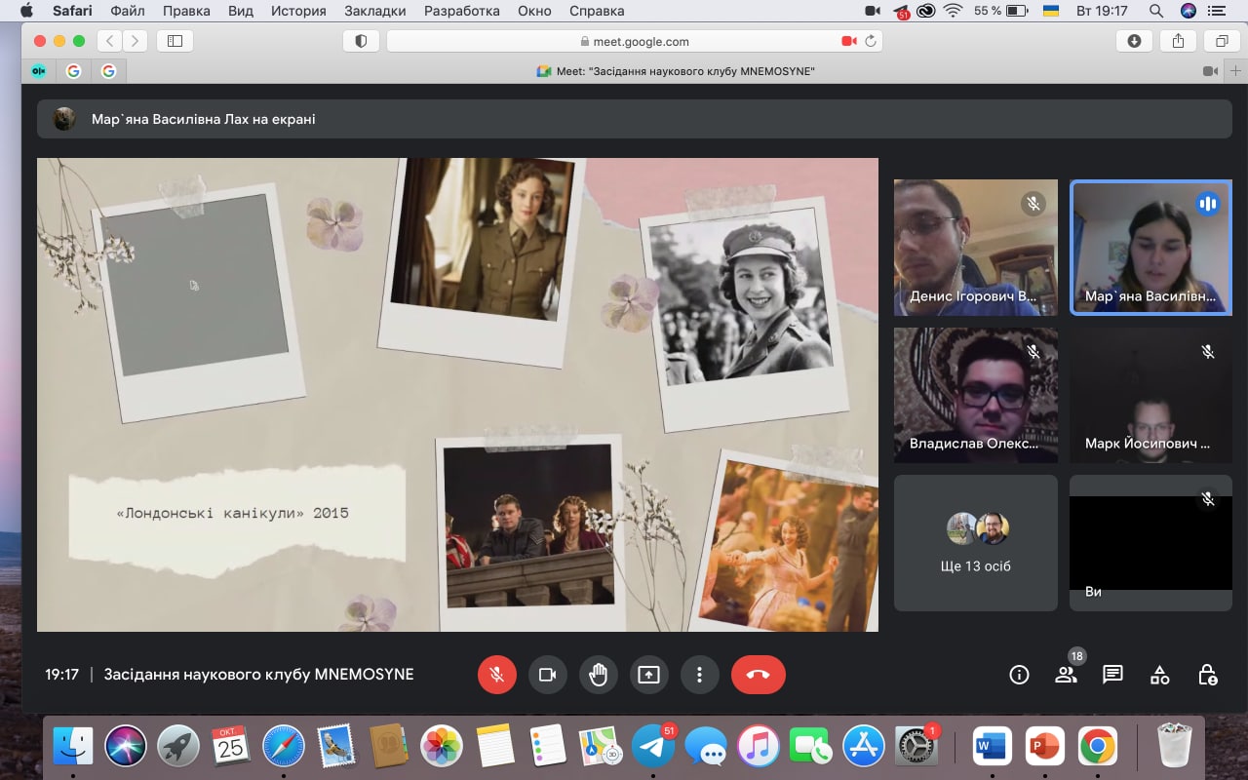Raise hand in the meeting
The width and height of the screenshot is (1248, 780).
598,675
